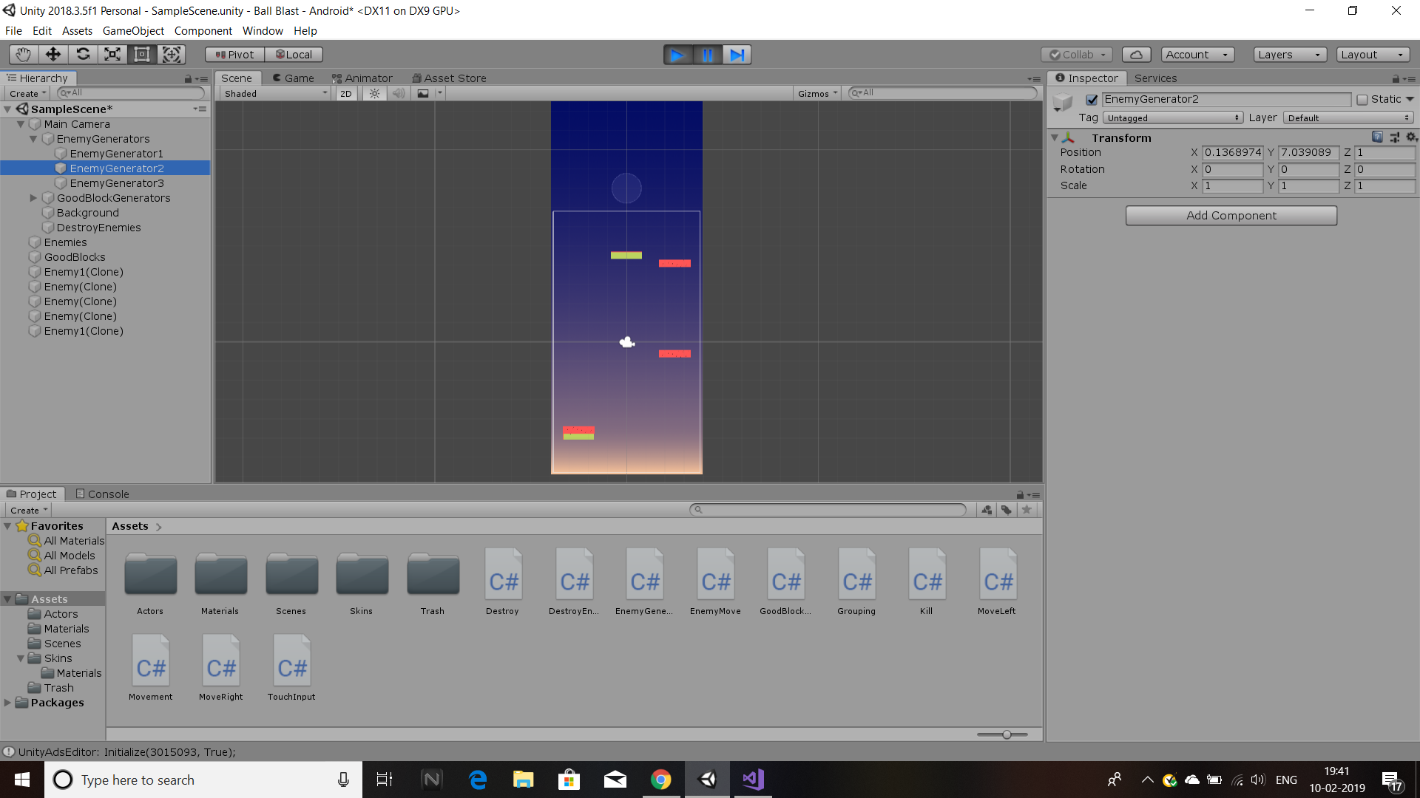The image size is (1420, 798).
Task: Select the Rect Transform tool
Action: point(142,55)
